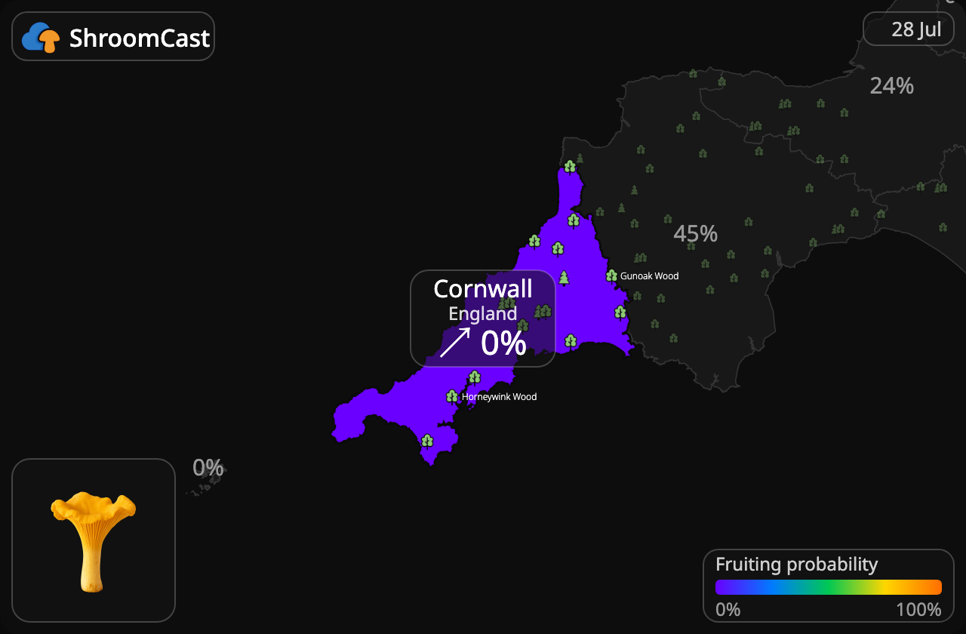Click the Fruiting probability legend title
The width and height of the screenshot is (966, 634).
click(796, 564)
